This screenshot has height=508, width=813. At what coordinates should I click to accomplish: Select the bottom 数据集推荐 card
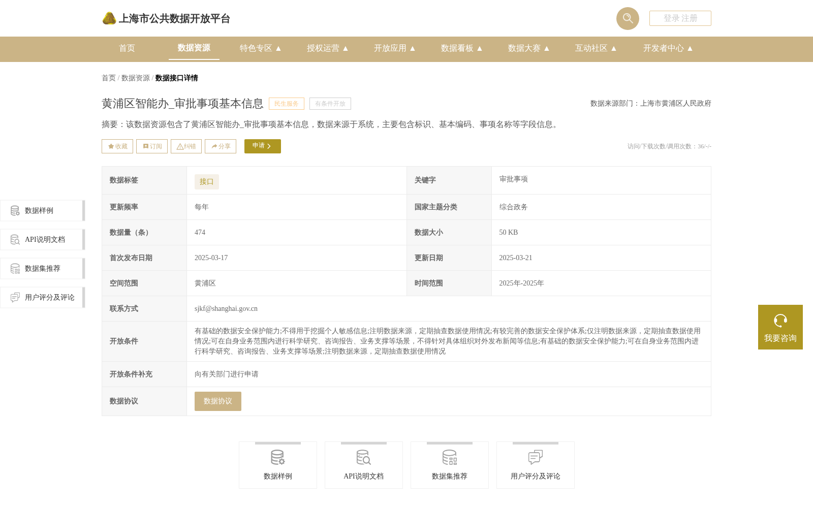click(450, 465)
